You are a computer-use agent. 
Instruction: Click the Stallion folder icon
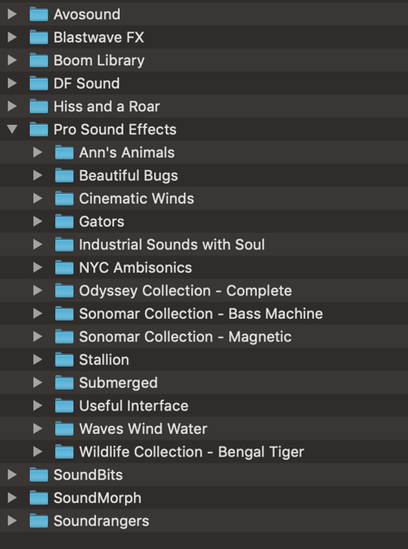click(x=64, y=360)
